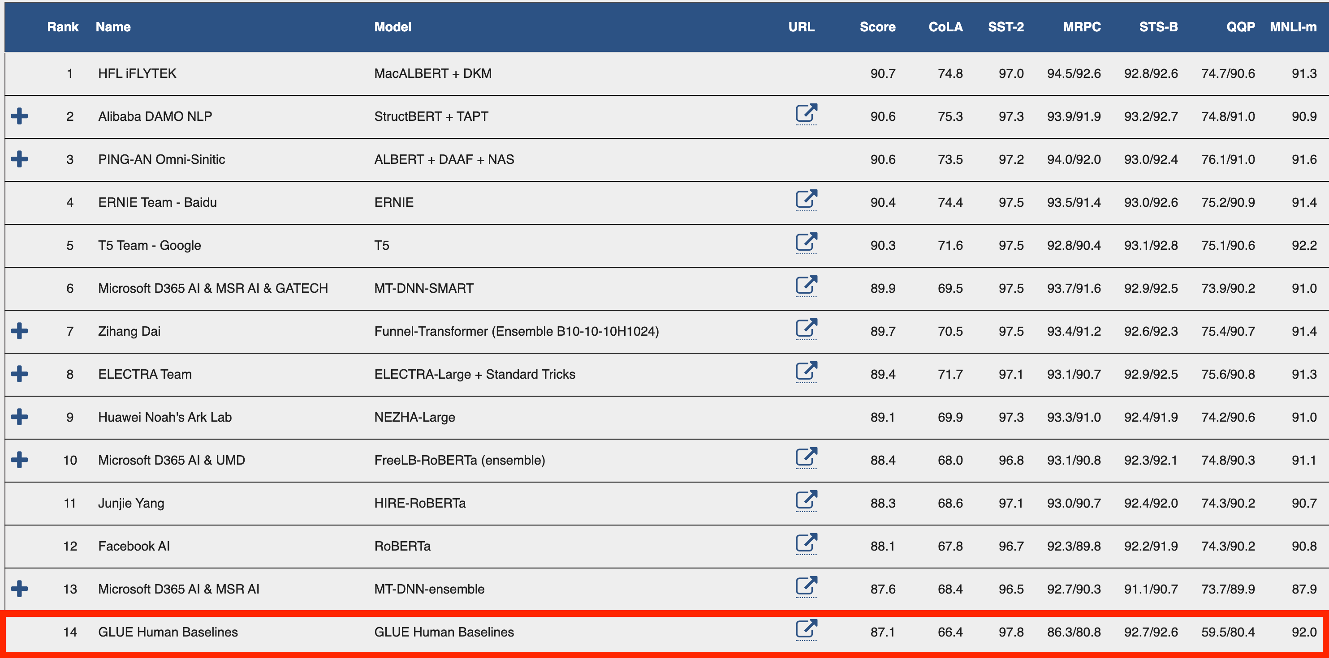Open T5 model's external URL icon
This screenshot has height=658, width=1329.
(x=806, y=242)
